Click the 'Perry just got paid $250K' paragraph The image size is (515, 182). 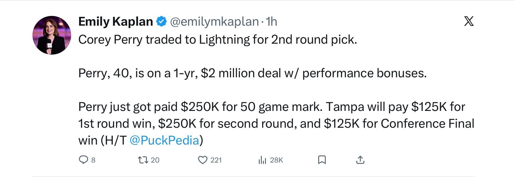click(x=272, y=123)
